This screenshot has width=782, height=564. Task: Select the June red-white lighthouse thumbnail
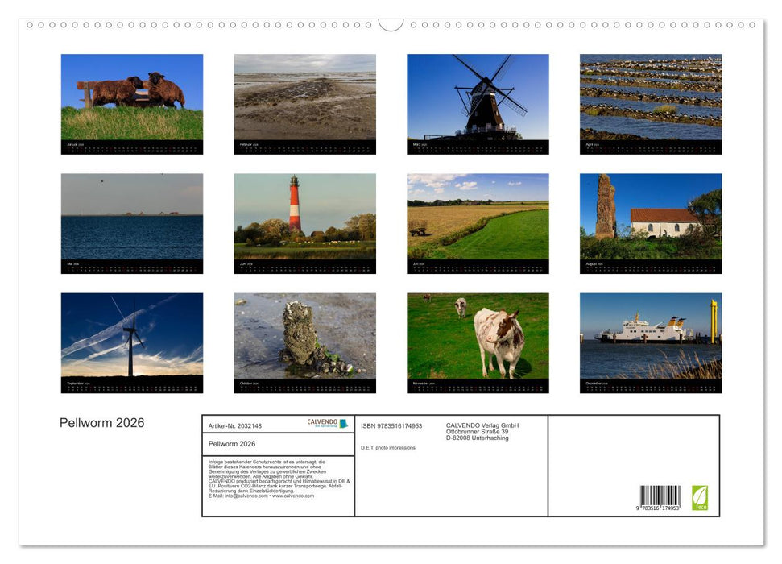click(x=304, y=218)
